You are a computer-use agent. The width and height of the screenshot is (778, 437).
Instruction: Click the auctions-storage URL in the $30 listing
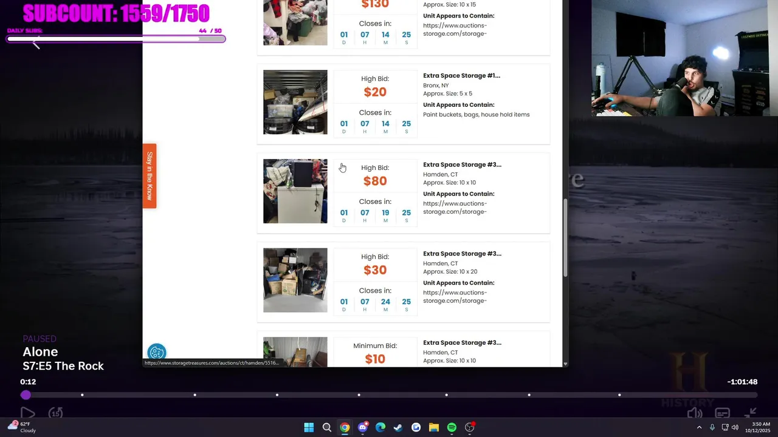pyautogui.click(x=455, y=297)
